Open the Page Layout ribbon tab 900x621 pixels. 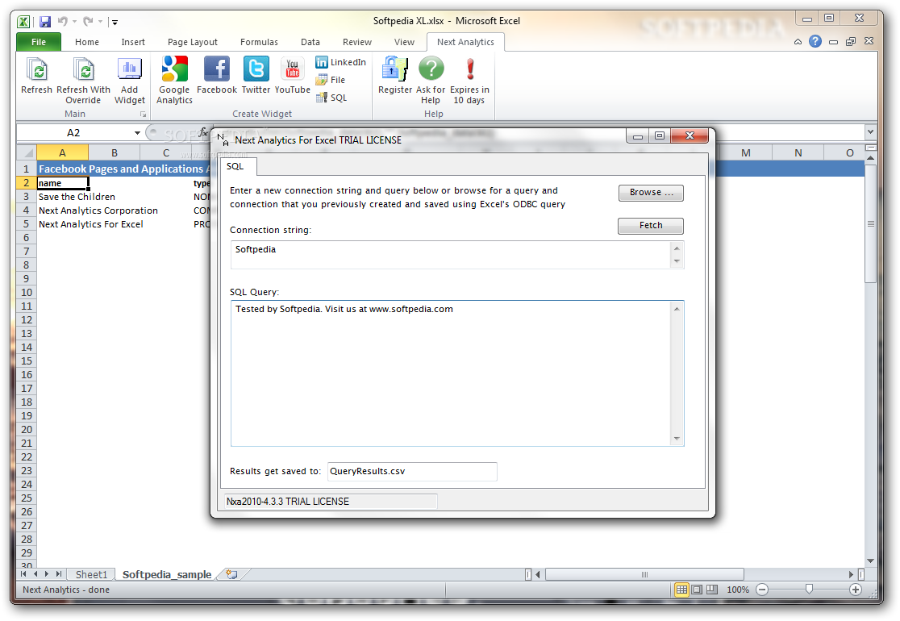[192, 42]
